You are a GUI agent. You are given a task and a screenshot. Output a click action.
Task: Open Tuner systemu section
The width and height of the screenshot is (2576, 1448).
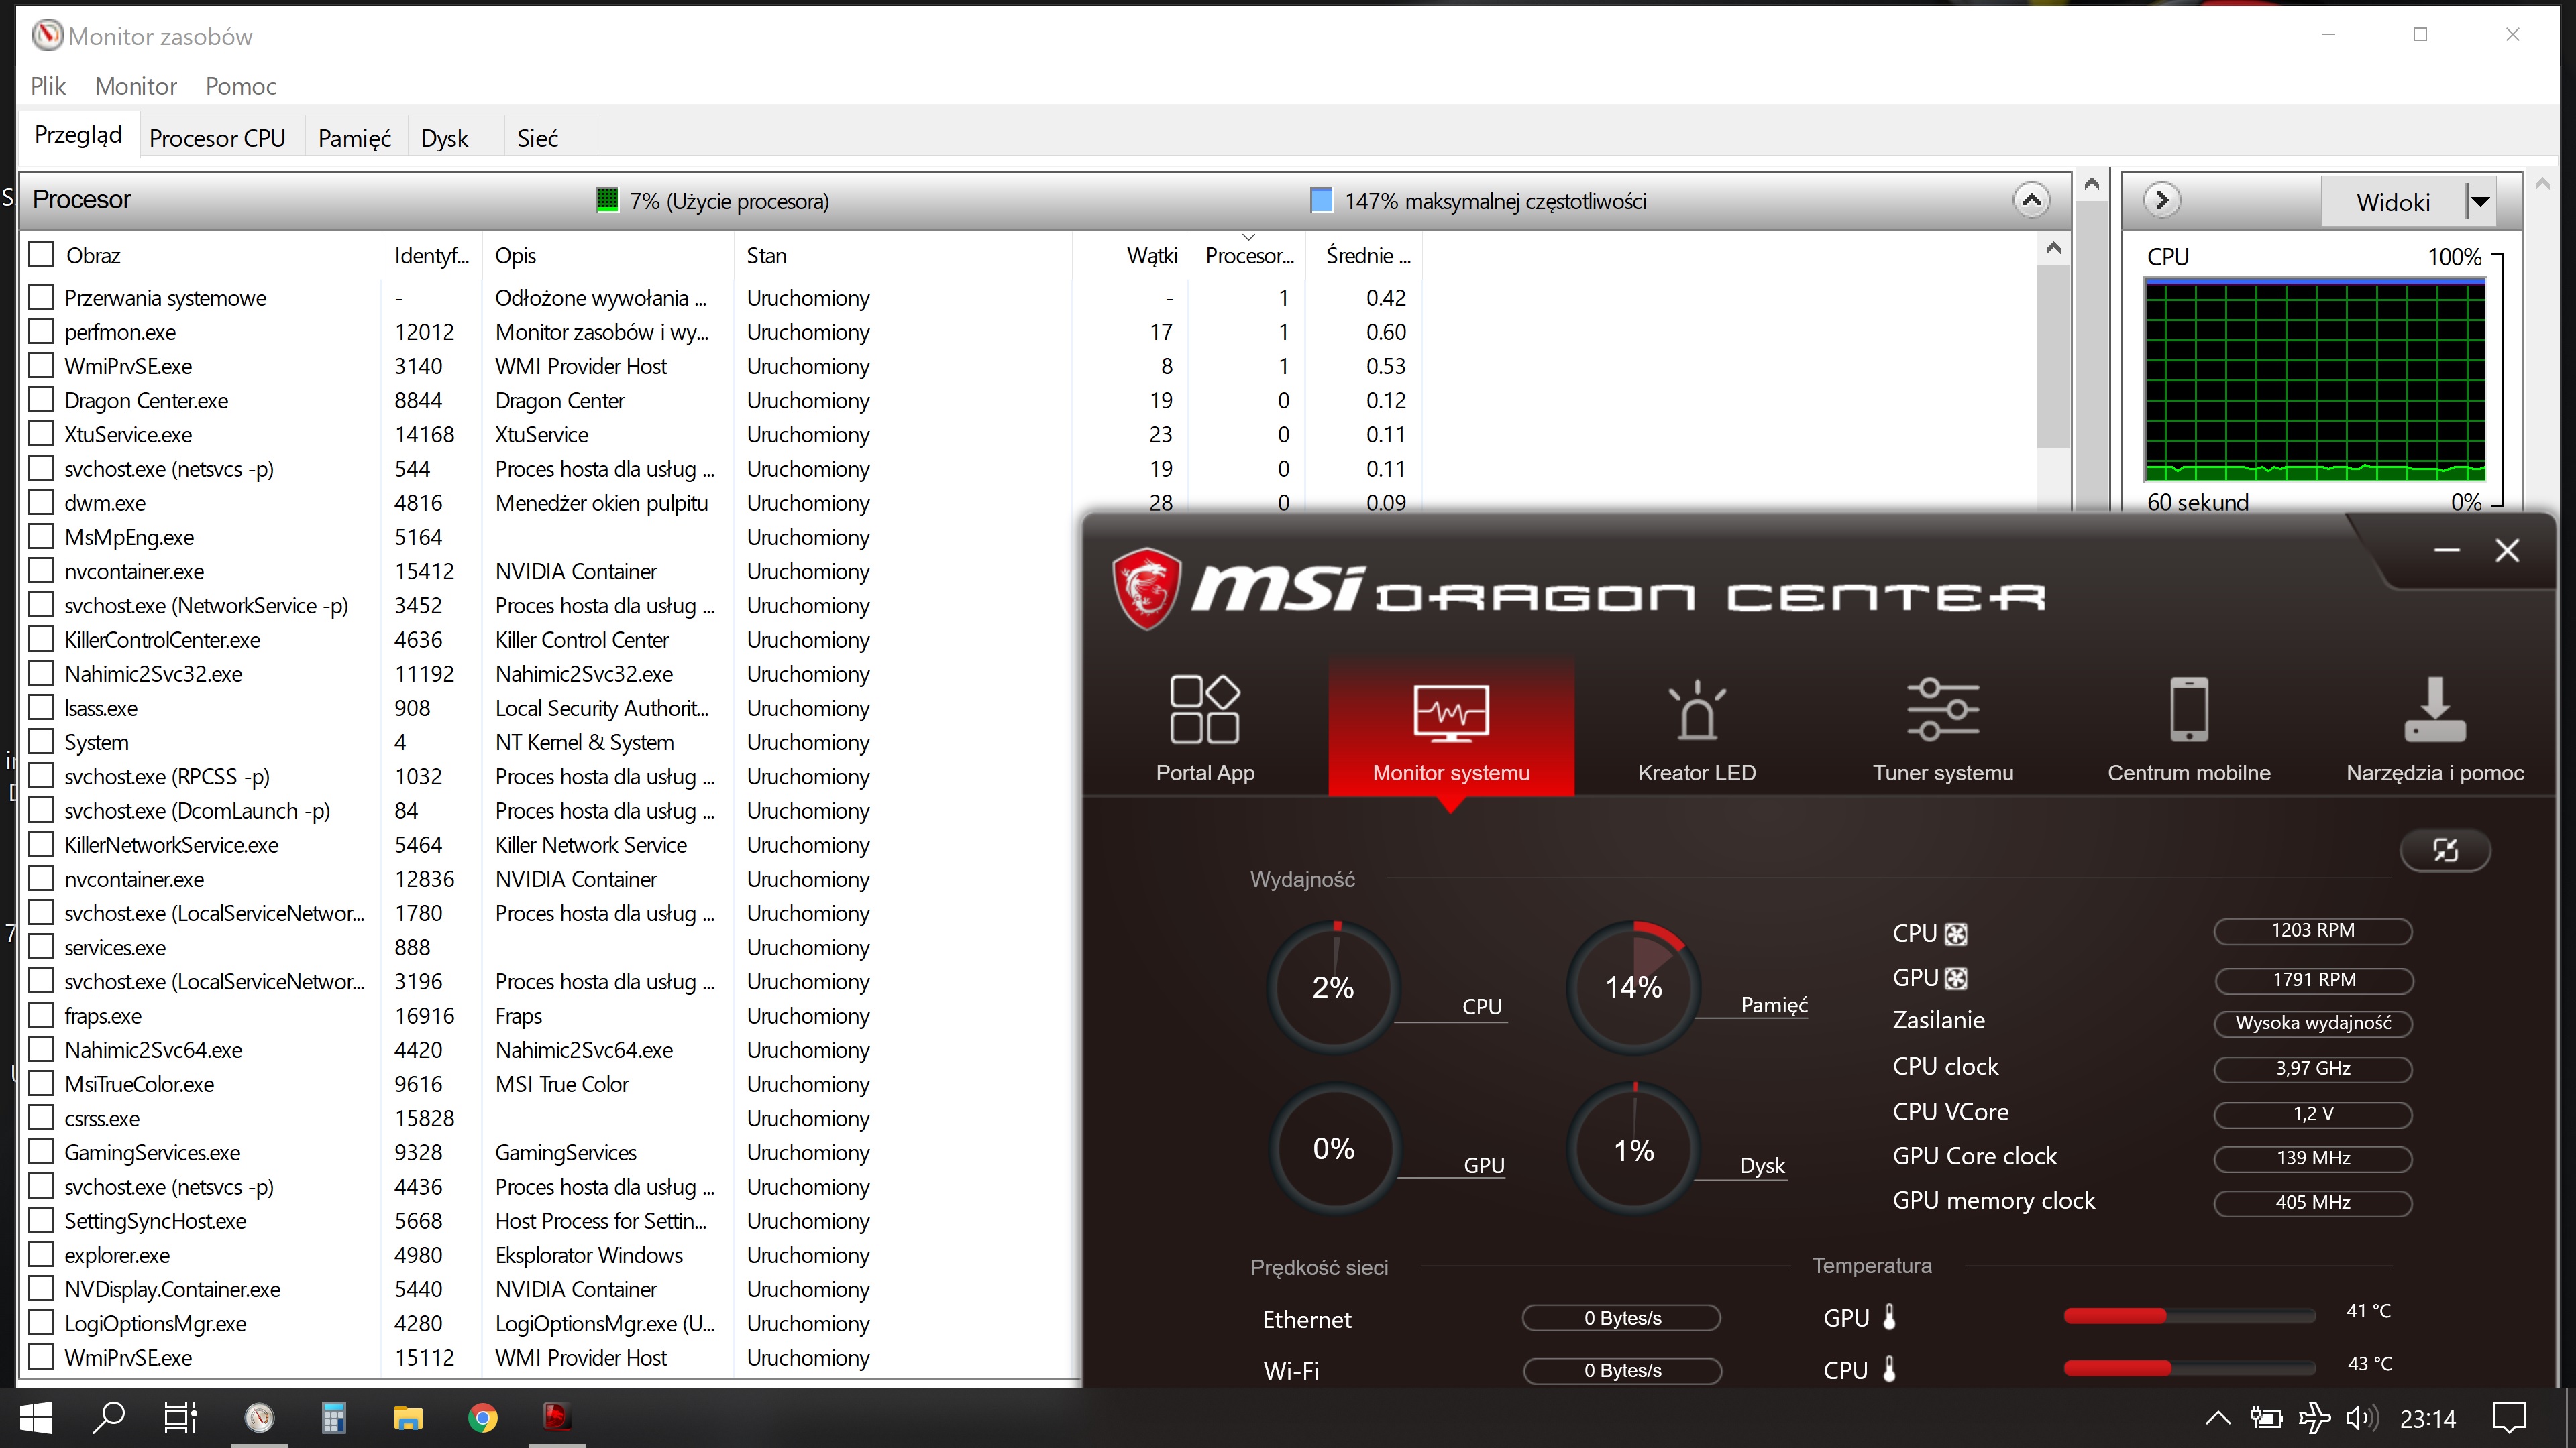pyautogui.click(x=1942, y=727)
